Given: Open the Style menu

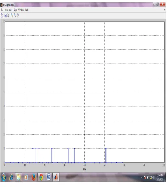Looking at the screenshot, I should point(15,10).
